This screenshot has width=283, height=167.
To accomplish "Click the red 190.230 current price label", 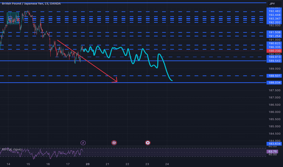I will 274,51.
